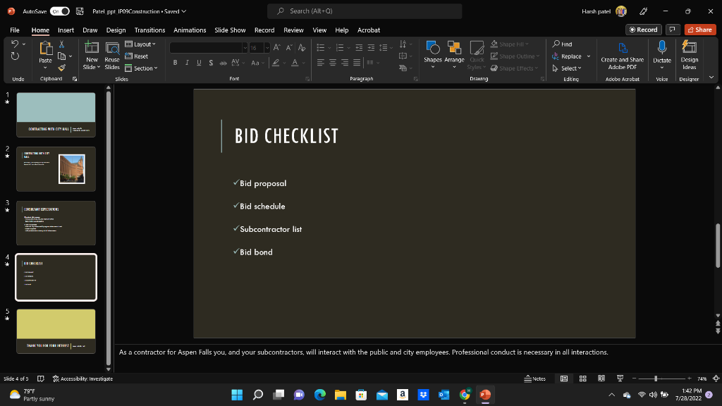Viewport: 722px width, 406px height.
Task: Click the Share button
Action: click(x=699, y=29)
